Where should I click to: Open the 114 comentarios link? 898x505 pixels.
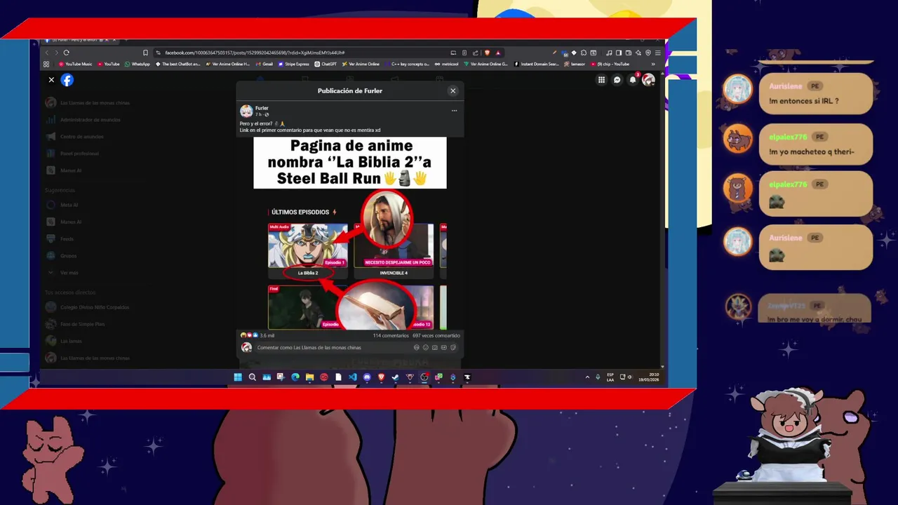click(391, 335)
